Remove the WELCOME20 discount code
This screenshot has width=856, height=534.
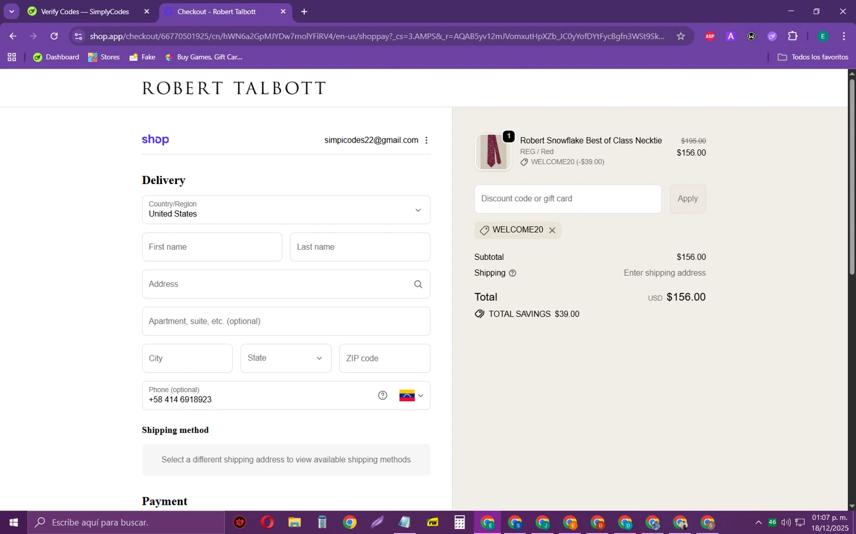click(x=552, y=230)
